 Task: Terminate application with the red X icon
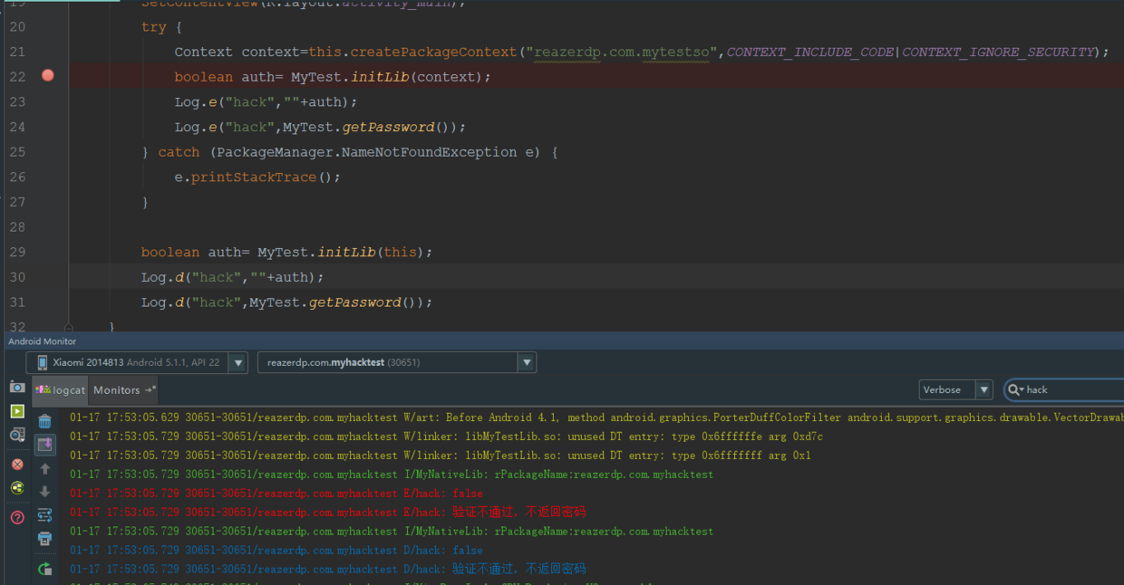point(17,464)
